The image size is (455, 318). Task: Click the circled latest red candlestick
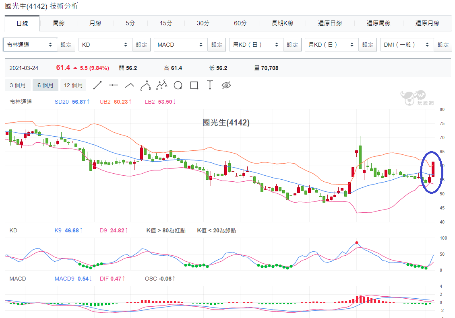tap(433, 169)
